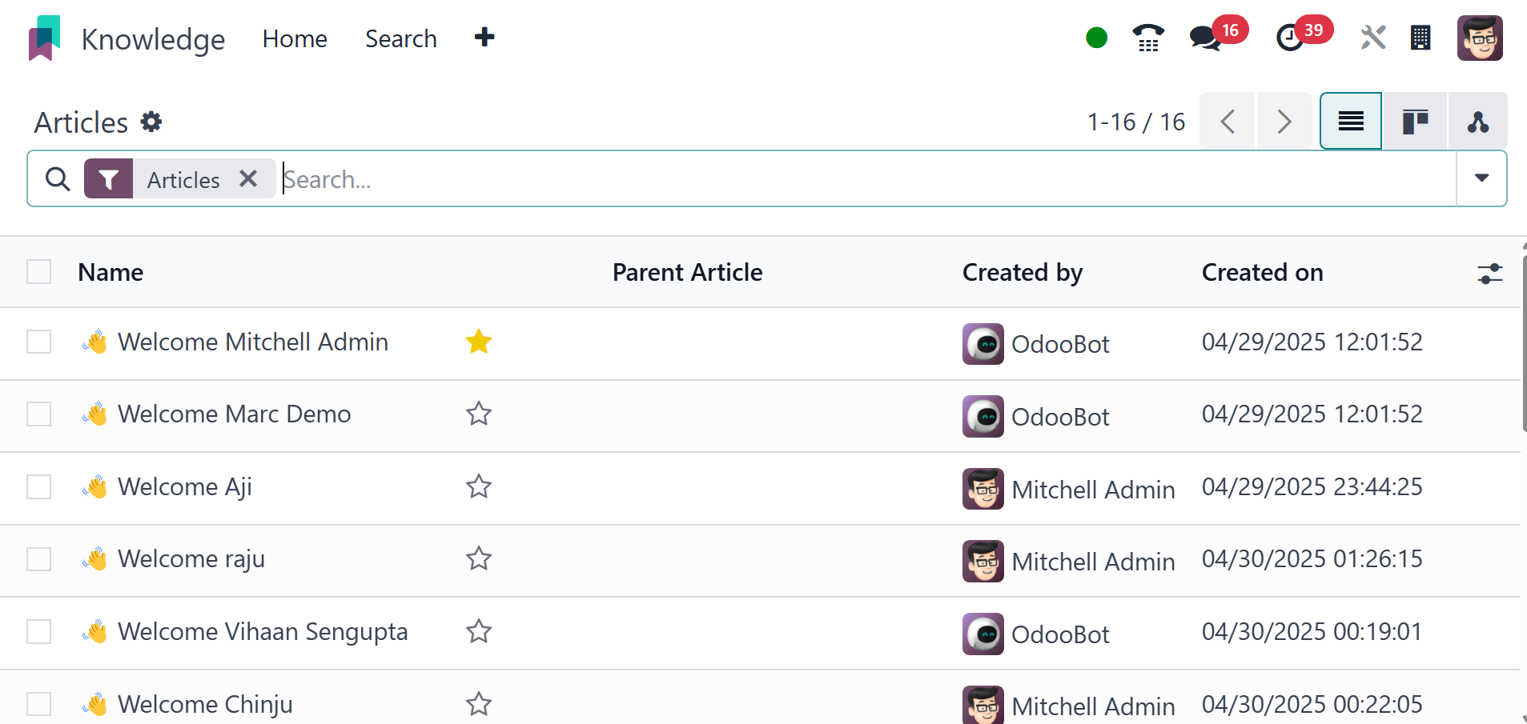Select the Welcome Aji row checkbox
Viewport: 1527px width, 724px height.
(x=39, y=486)
